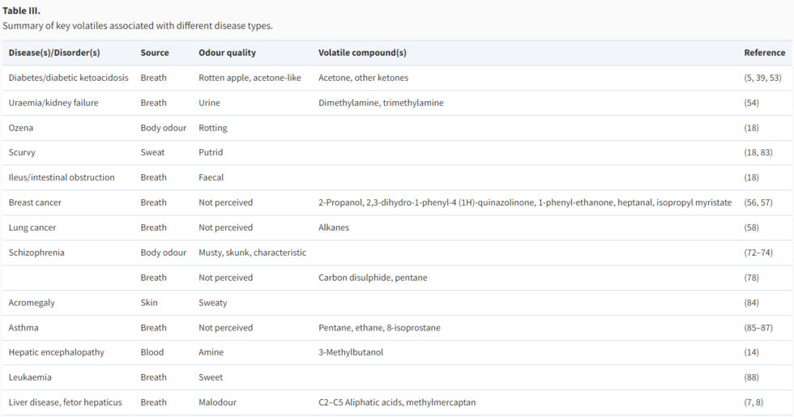Open reference (58) for lung cancer
This screenshot has width=794, height=417.
point(753,228)
